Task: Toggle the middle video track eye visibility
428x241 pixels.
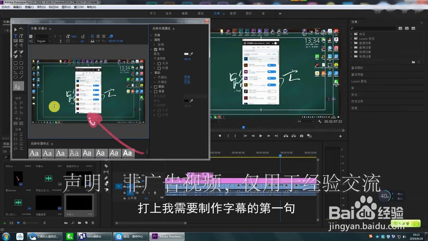Action: tap(143, 181)
